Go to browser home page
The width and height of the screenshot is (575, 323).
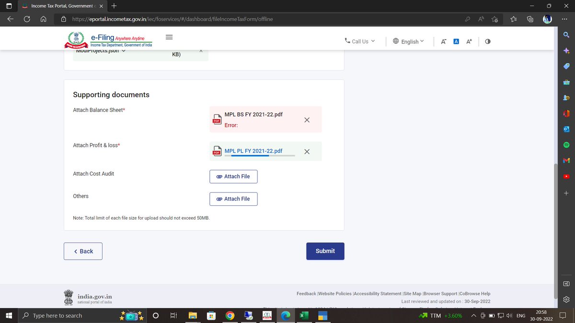pyautogui.click(x=43, y=19)
